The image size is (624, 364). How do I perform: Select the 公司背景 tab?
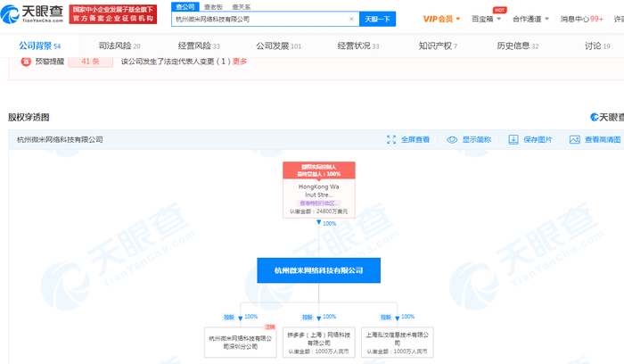tap(40, 45)
